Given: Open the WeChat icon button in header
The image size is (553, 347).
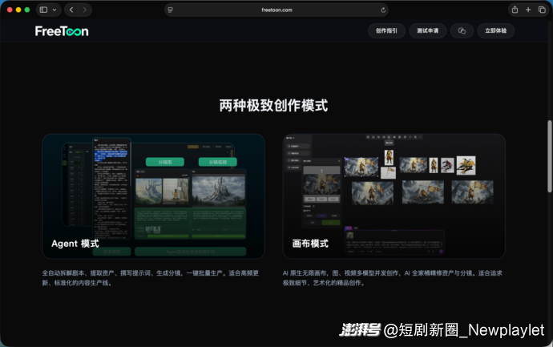Looking at the screenshot, I should (x=461, y=31).
